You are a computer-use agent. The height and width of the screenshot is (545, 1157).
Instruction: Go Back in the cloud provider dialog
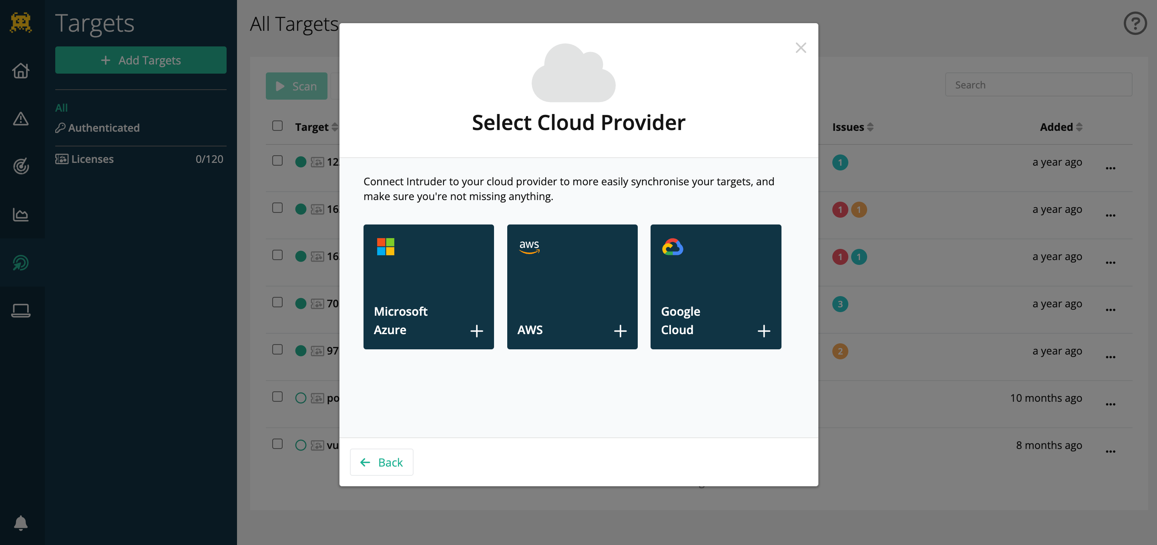click(382, 462)
